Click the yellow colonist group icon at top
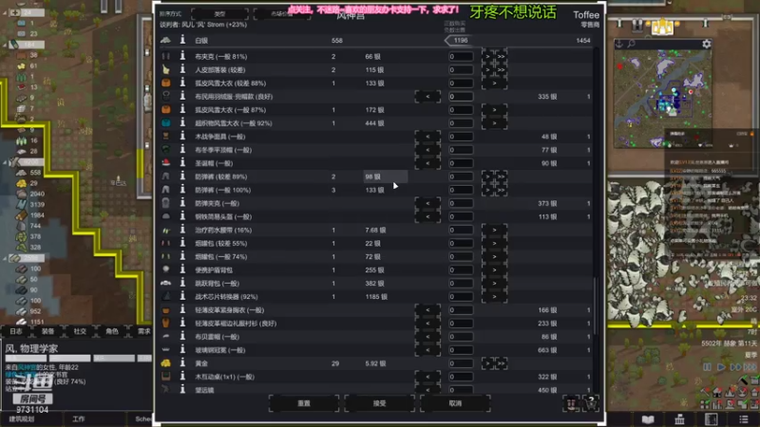This screenshot has width=760, height=427. click(x=662, y=27)
